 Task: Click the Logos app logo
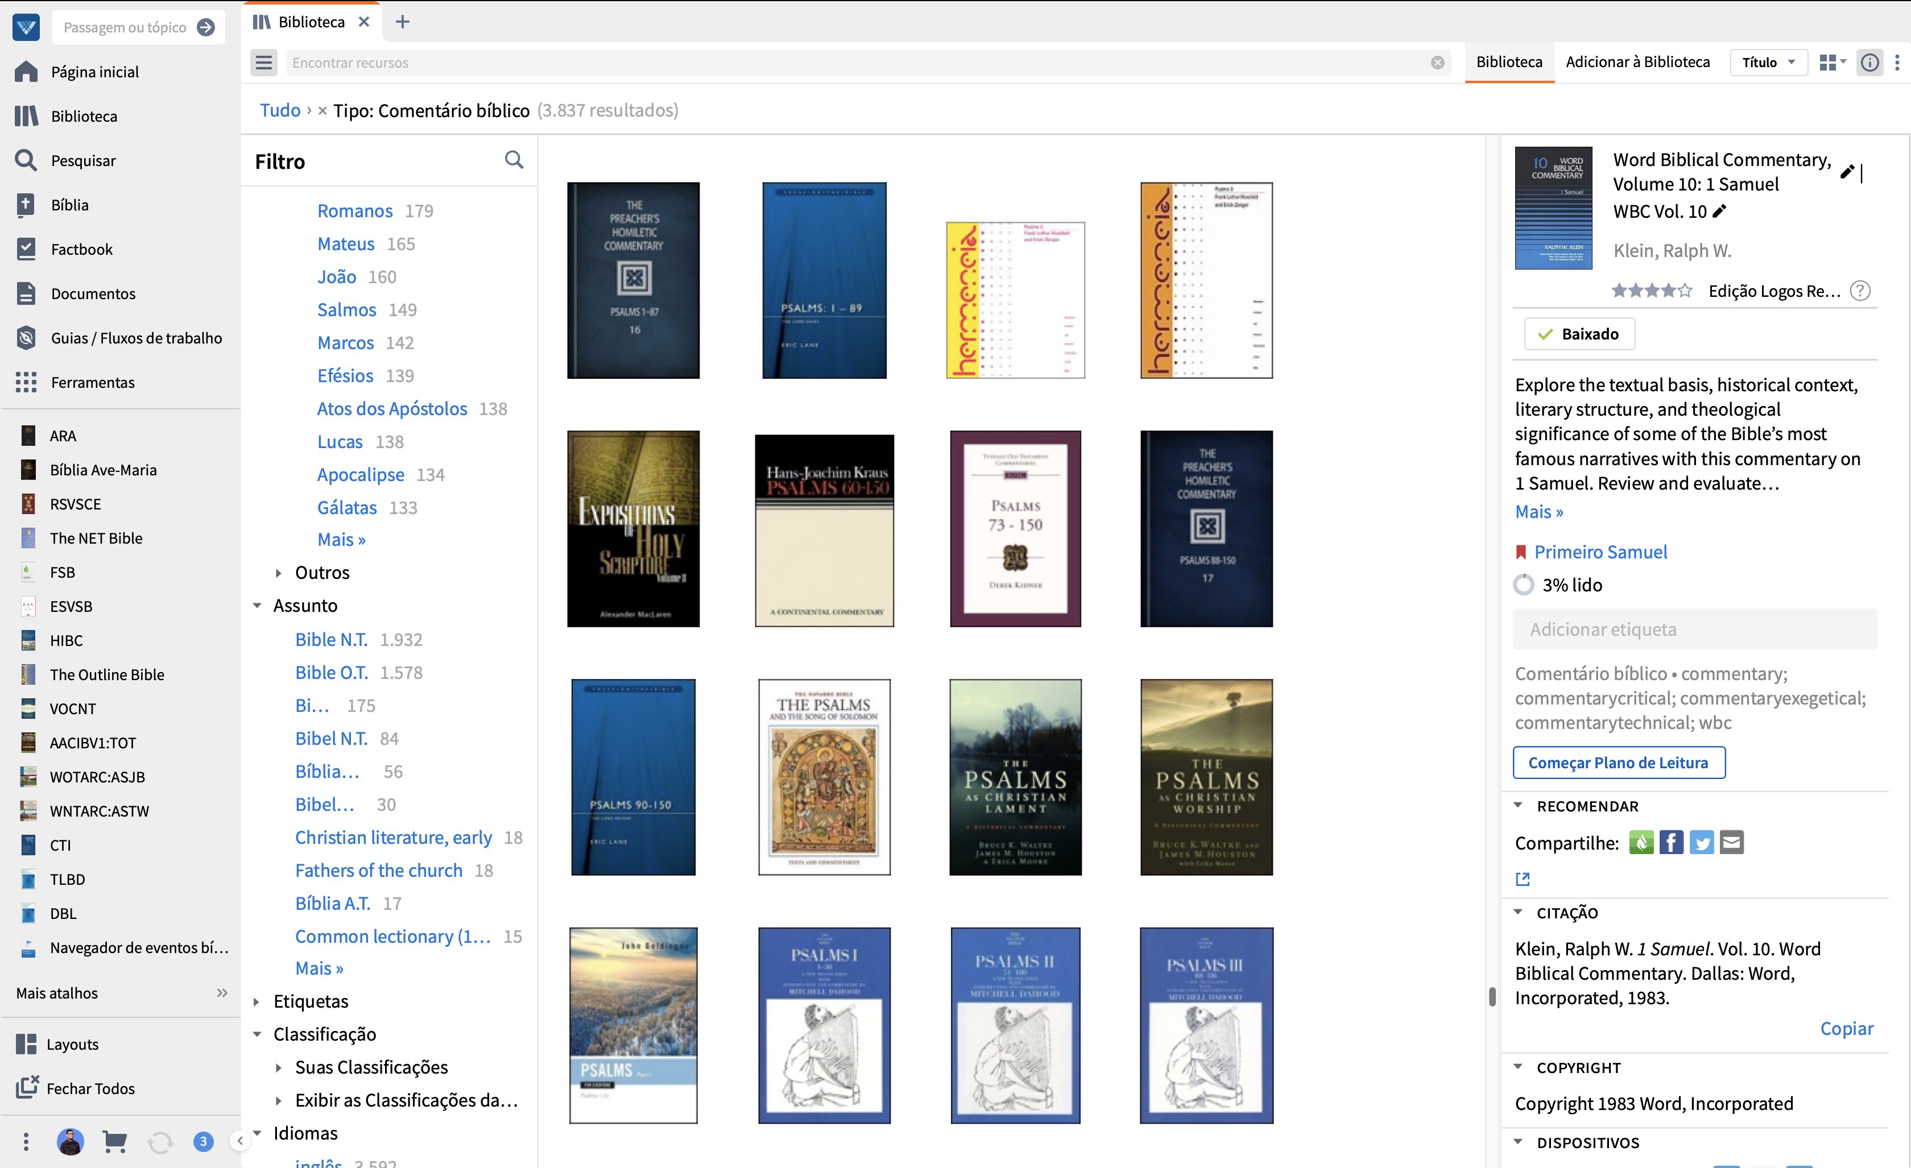26,27
